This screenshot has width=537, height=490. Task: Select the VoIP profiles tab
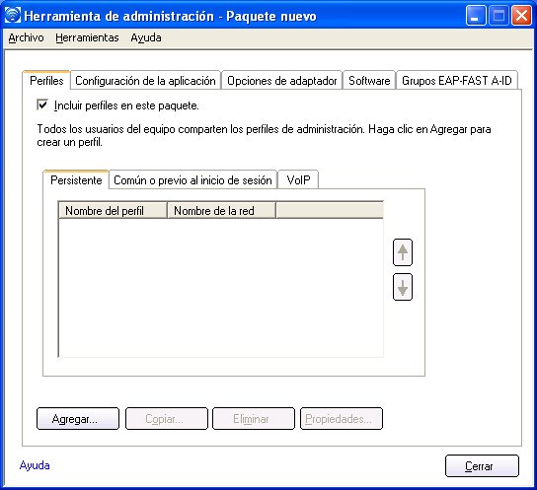(x=298, y=180)
